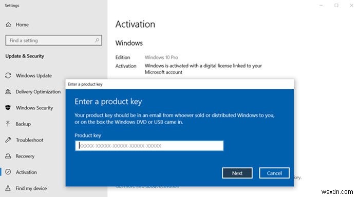The image size is (359, 197).
Task: Click the Windows Update refresh icon
Action: pyautogui.click(x=8, y=75)
